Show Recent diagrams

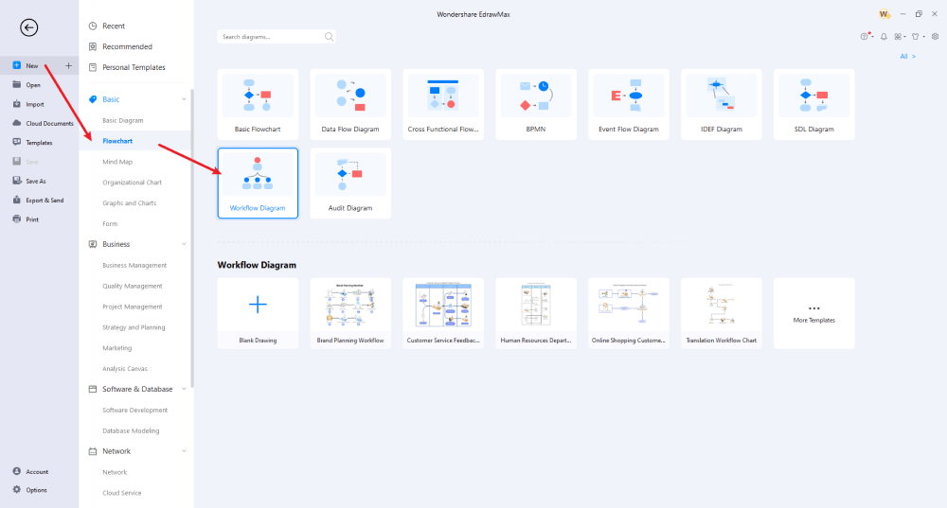coord(114,26)
